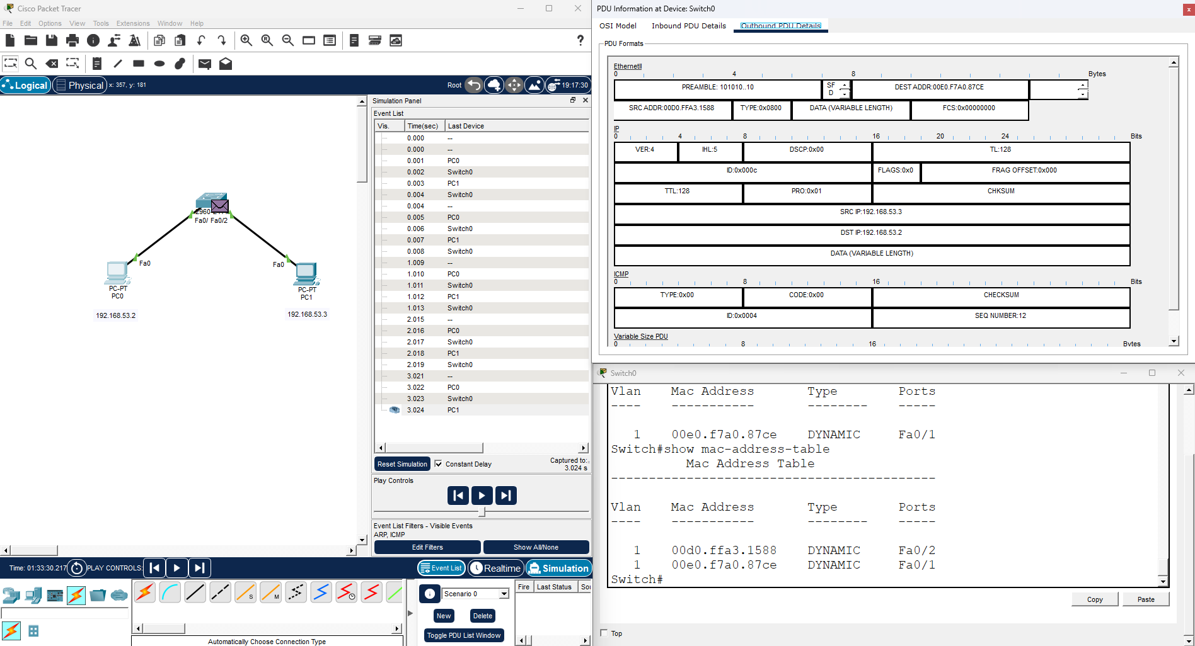Click the Ethernet SFD field stepper up
The width and height of the screenshot is (1195, 646).
845,85
